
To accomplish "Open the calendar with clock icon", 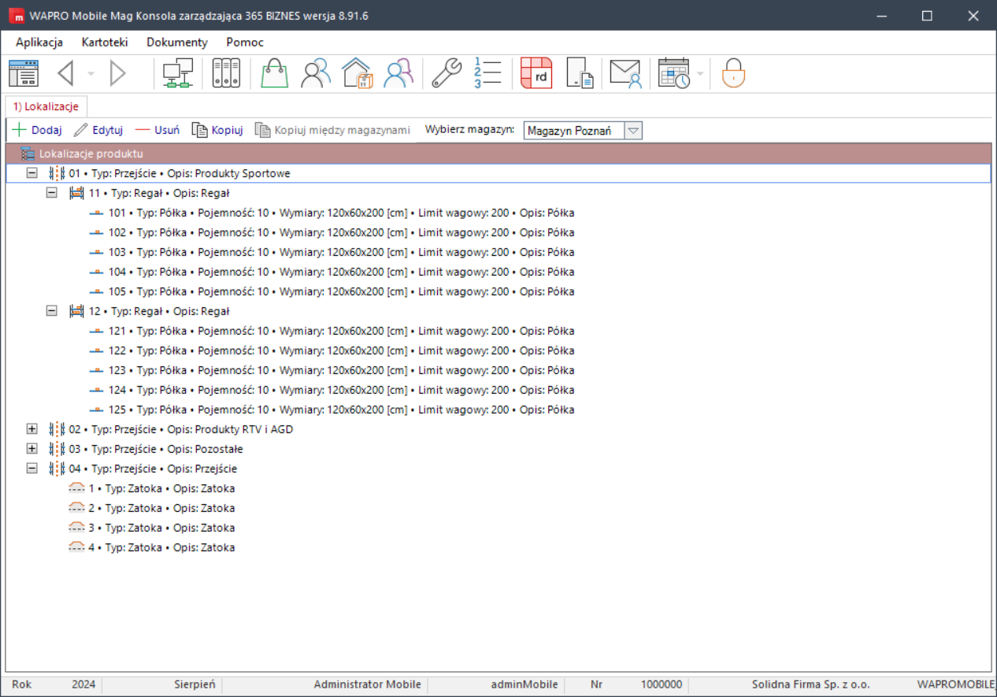I will [x=674, y=73].
